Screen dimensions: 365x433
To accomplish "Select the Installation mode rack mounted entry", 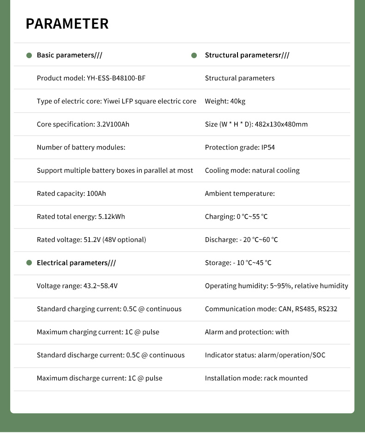I will click(x=256, y=379).
